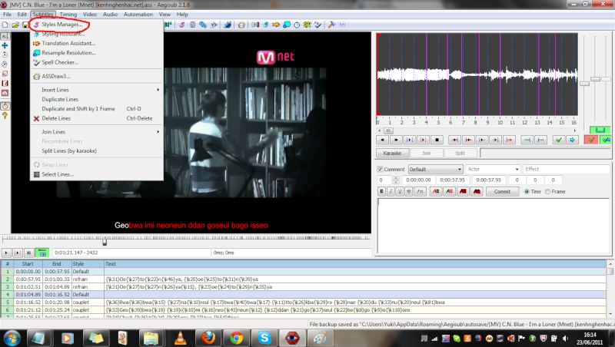Play the video
Viewport: 615px width, 347px height.
click(6, 253)
